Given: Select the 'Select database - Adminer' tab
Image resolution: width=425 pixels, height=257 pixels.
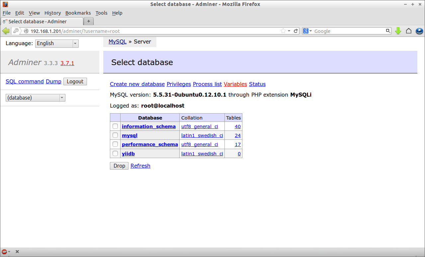Looking at the screenshot, I should [42, 21].
